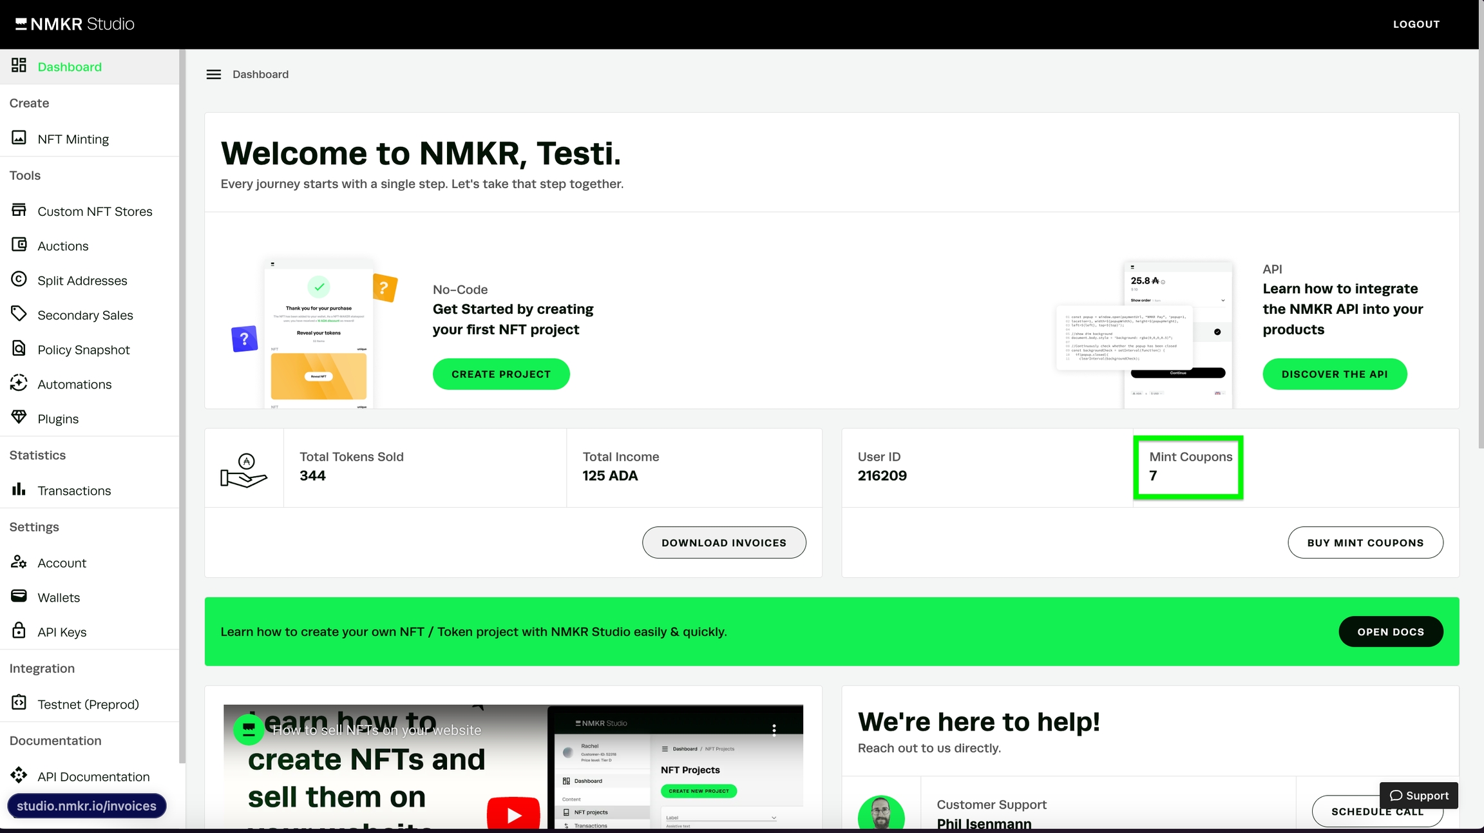Screen dimensions: 1484x833
Task: Click the Automations sidebar icon
Action: click(x=19, y=383)
